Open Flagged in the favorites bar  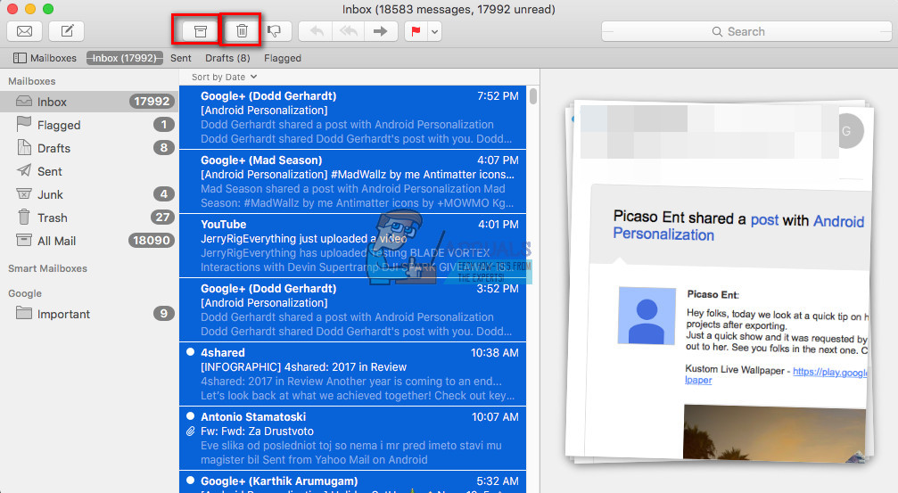pyautogui.click(x=283, y=58)
